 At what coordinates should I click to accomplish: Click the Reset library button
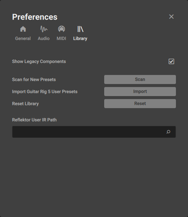click(x=140, y=104)
